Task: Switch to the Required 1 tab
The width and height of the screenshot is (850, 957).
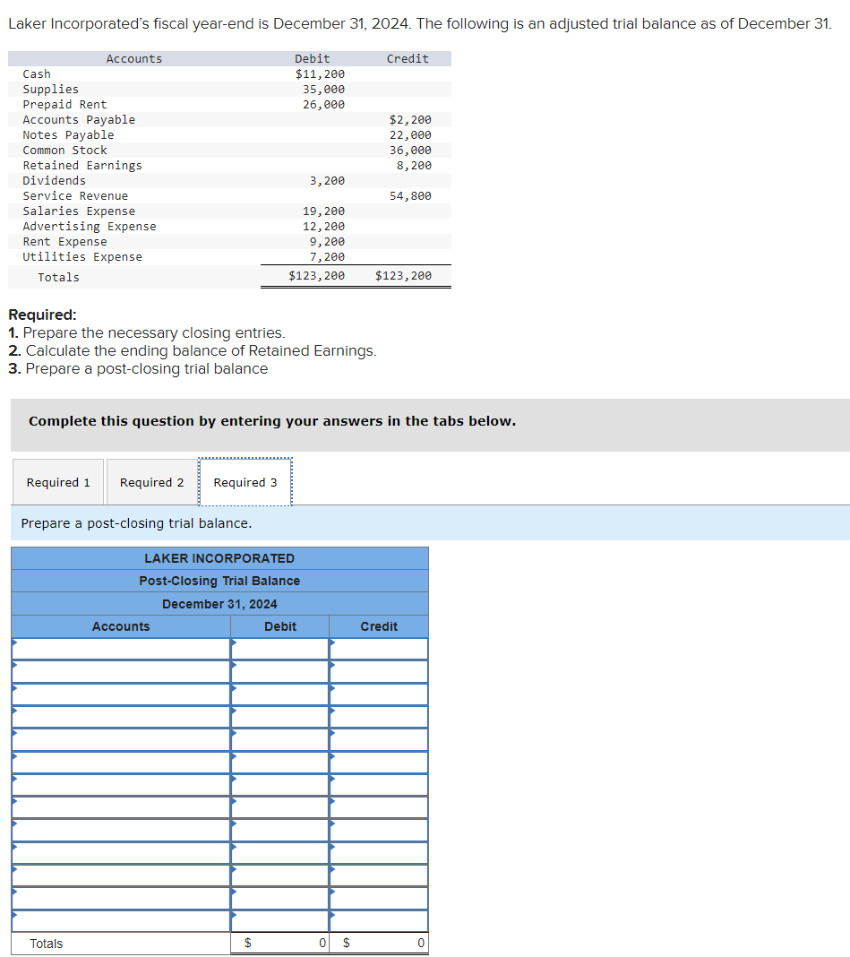Action: 57,482
